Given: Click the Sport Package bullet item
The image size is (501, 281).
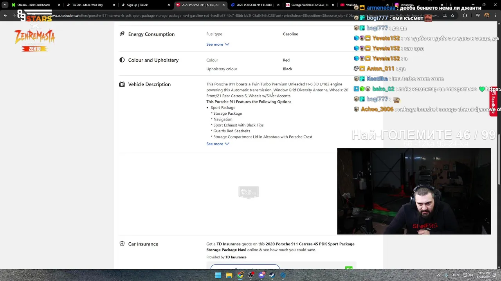Looking at the screenshot, I should pos(223,107).
